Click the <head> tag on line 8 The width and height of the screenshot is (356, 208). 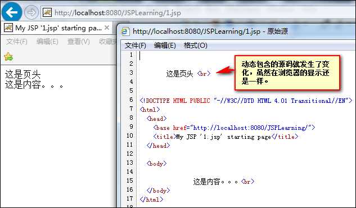point(156,119)
